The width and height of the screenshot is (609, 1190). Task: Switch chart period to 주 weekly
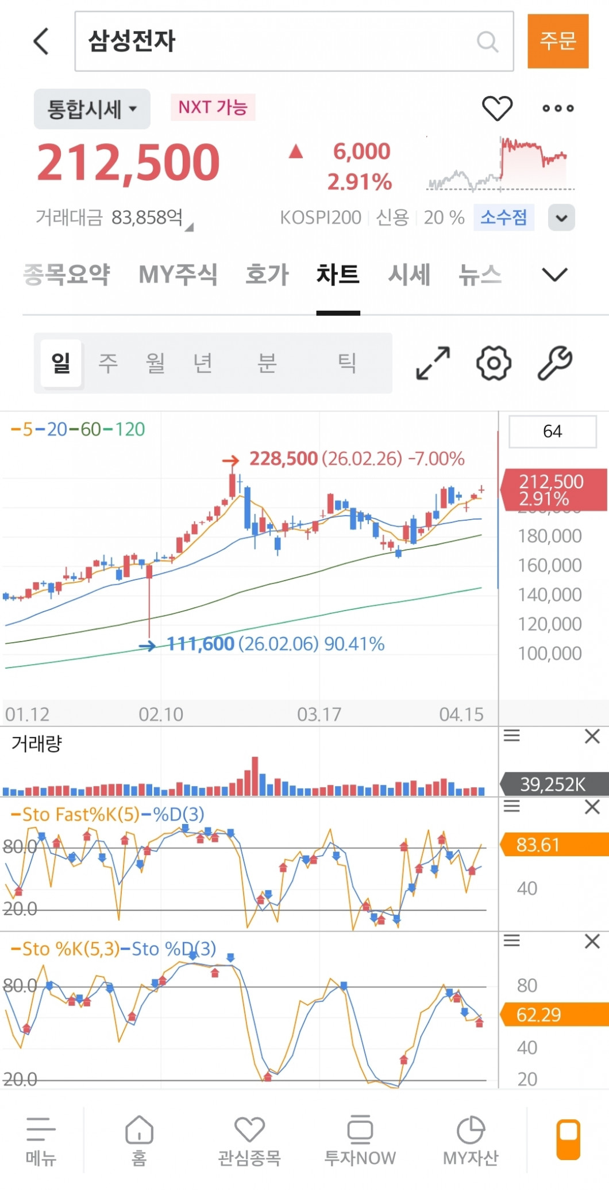(x=108, y=363)
